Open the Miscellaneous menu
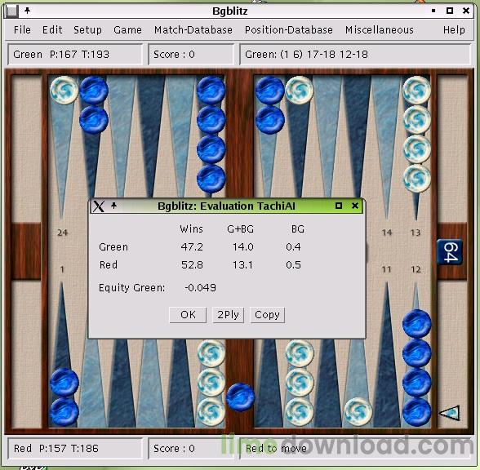Image resolution: width=480 pixels, height=470 pixels. pyautogui.click(x=380, y=30)
